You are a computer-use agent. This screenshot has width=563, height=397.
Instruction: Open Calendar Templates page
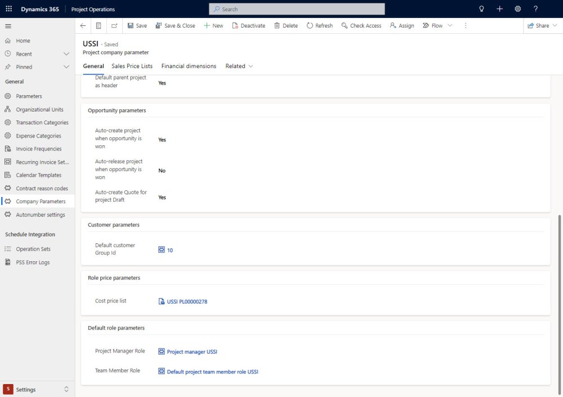37,175
